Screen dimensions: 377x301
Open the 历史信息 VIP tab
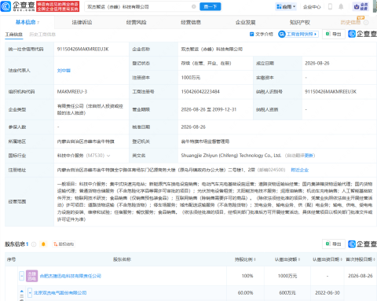[350, 22]
